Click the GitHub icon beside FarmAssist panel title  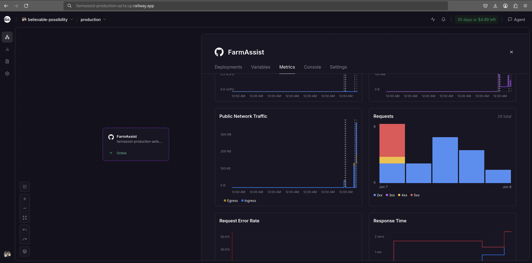[219, 52]
